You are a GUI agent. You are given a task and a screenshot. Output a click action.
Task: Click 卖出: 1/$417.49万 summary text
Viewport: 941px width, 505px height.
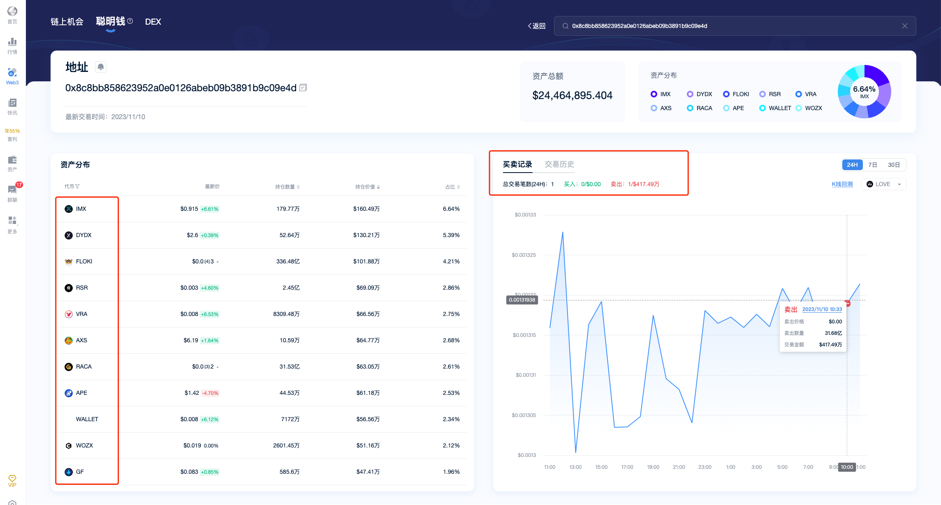tap(635, 184)
